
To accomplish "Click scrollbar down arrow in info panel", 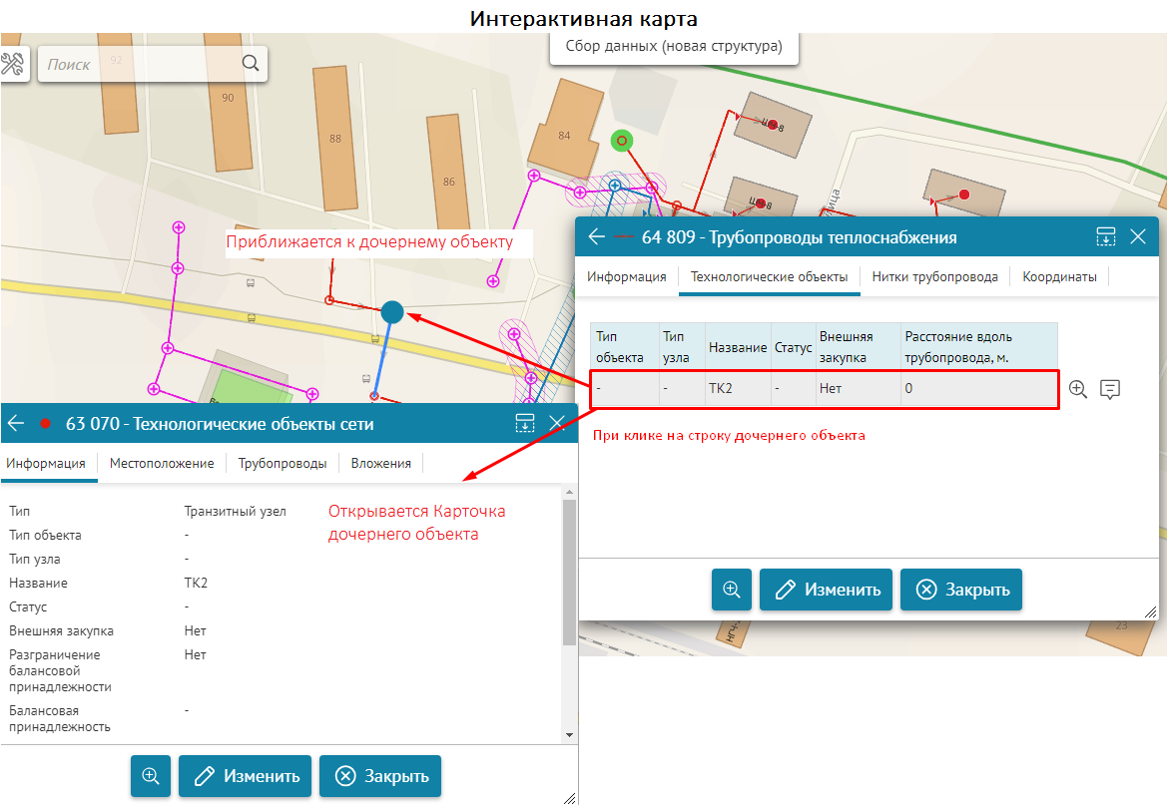I will 570,735.
